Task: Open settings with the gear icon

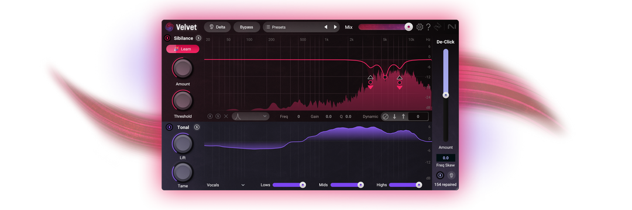Action: [x=420, y=27]
